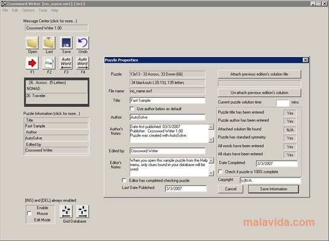This screenshot has width=329, height=241.
Task: Click the Clue F2 icon
Action: (x=49, y=63)
